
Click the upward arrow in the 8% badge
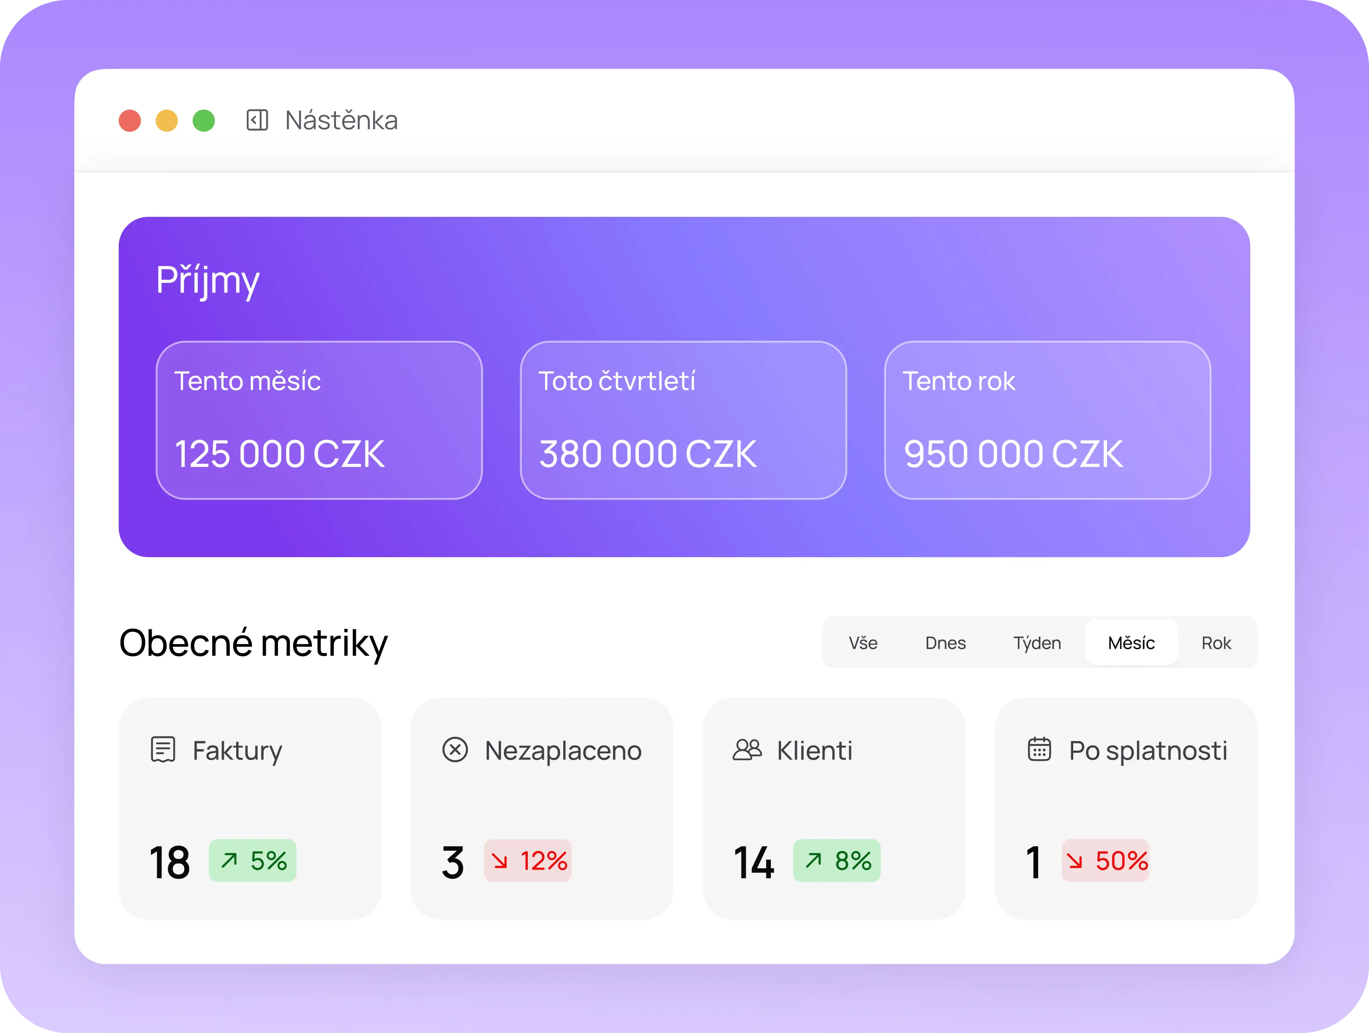coord(813,860)
